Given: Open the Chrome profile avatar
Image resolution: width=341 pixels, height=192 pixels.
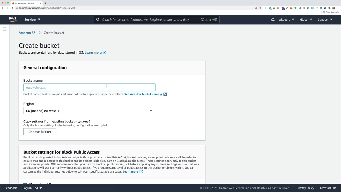Looking at the screenshot, I should 334,8.
